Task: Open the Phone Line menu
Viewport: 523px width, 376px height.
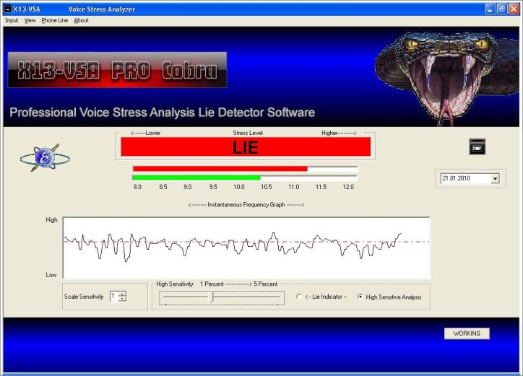Action: (x=54, y=20)
